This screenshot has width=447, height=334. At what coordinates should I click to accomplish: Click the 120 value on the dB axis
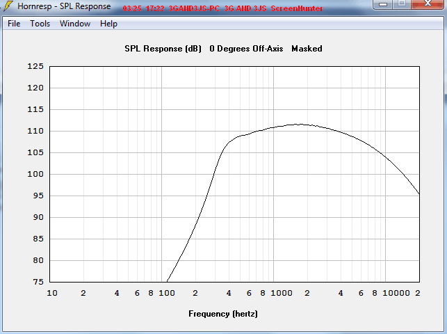point(35,88)
